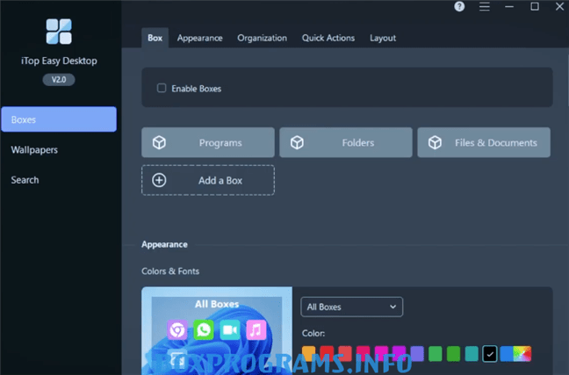Click the Programs box button

pyautogui.click(x=208, y=142)
